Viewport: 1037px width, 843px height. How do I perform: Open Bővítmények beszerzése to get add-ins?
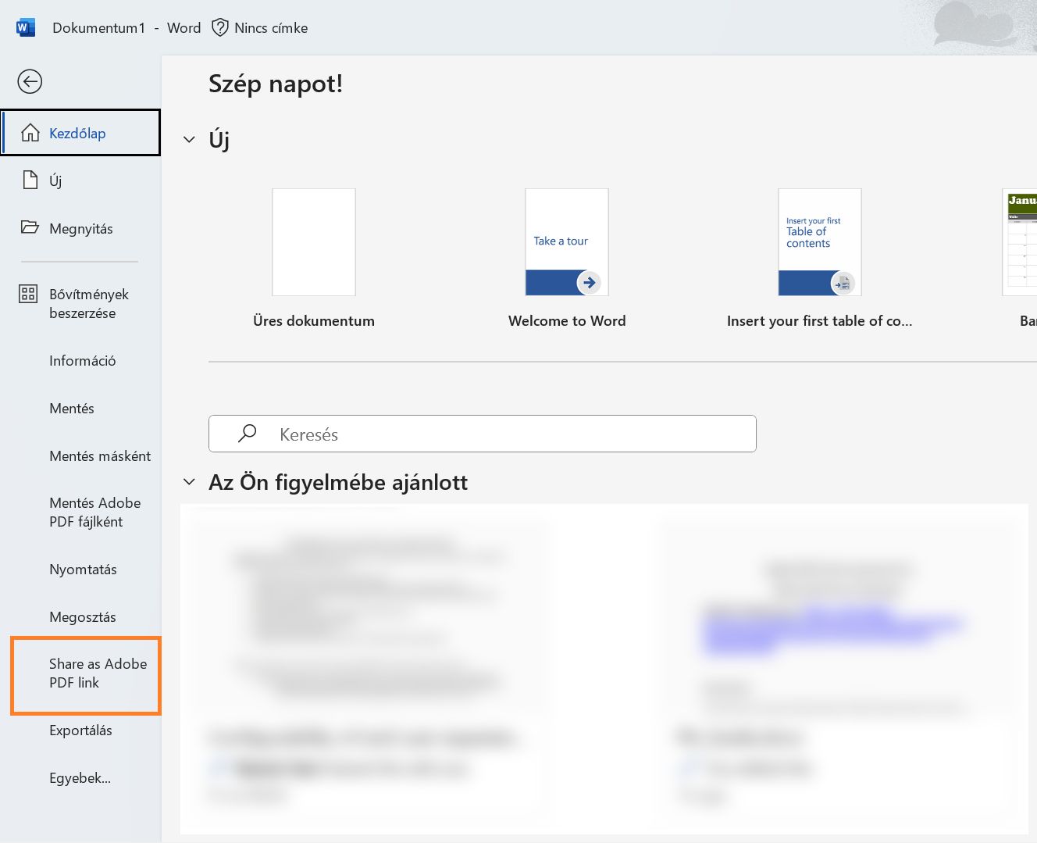point(88,303)
